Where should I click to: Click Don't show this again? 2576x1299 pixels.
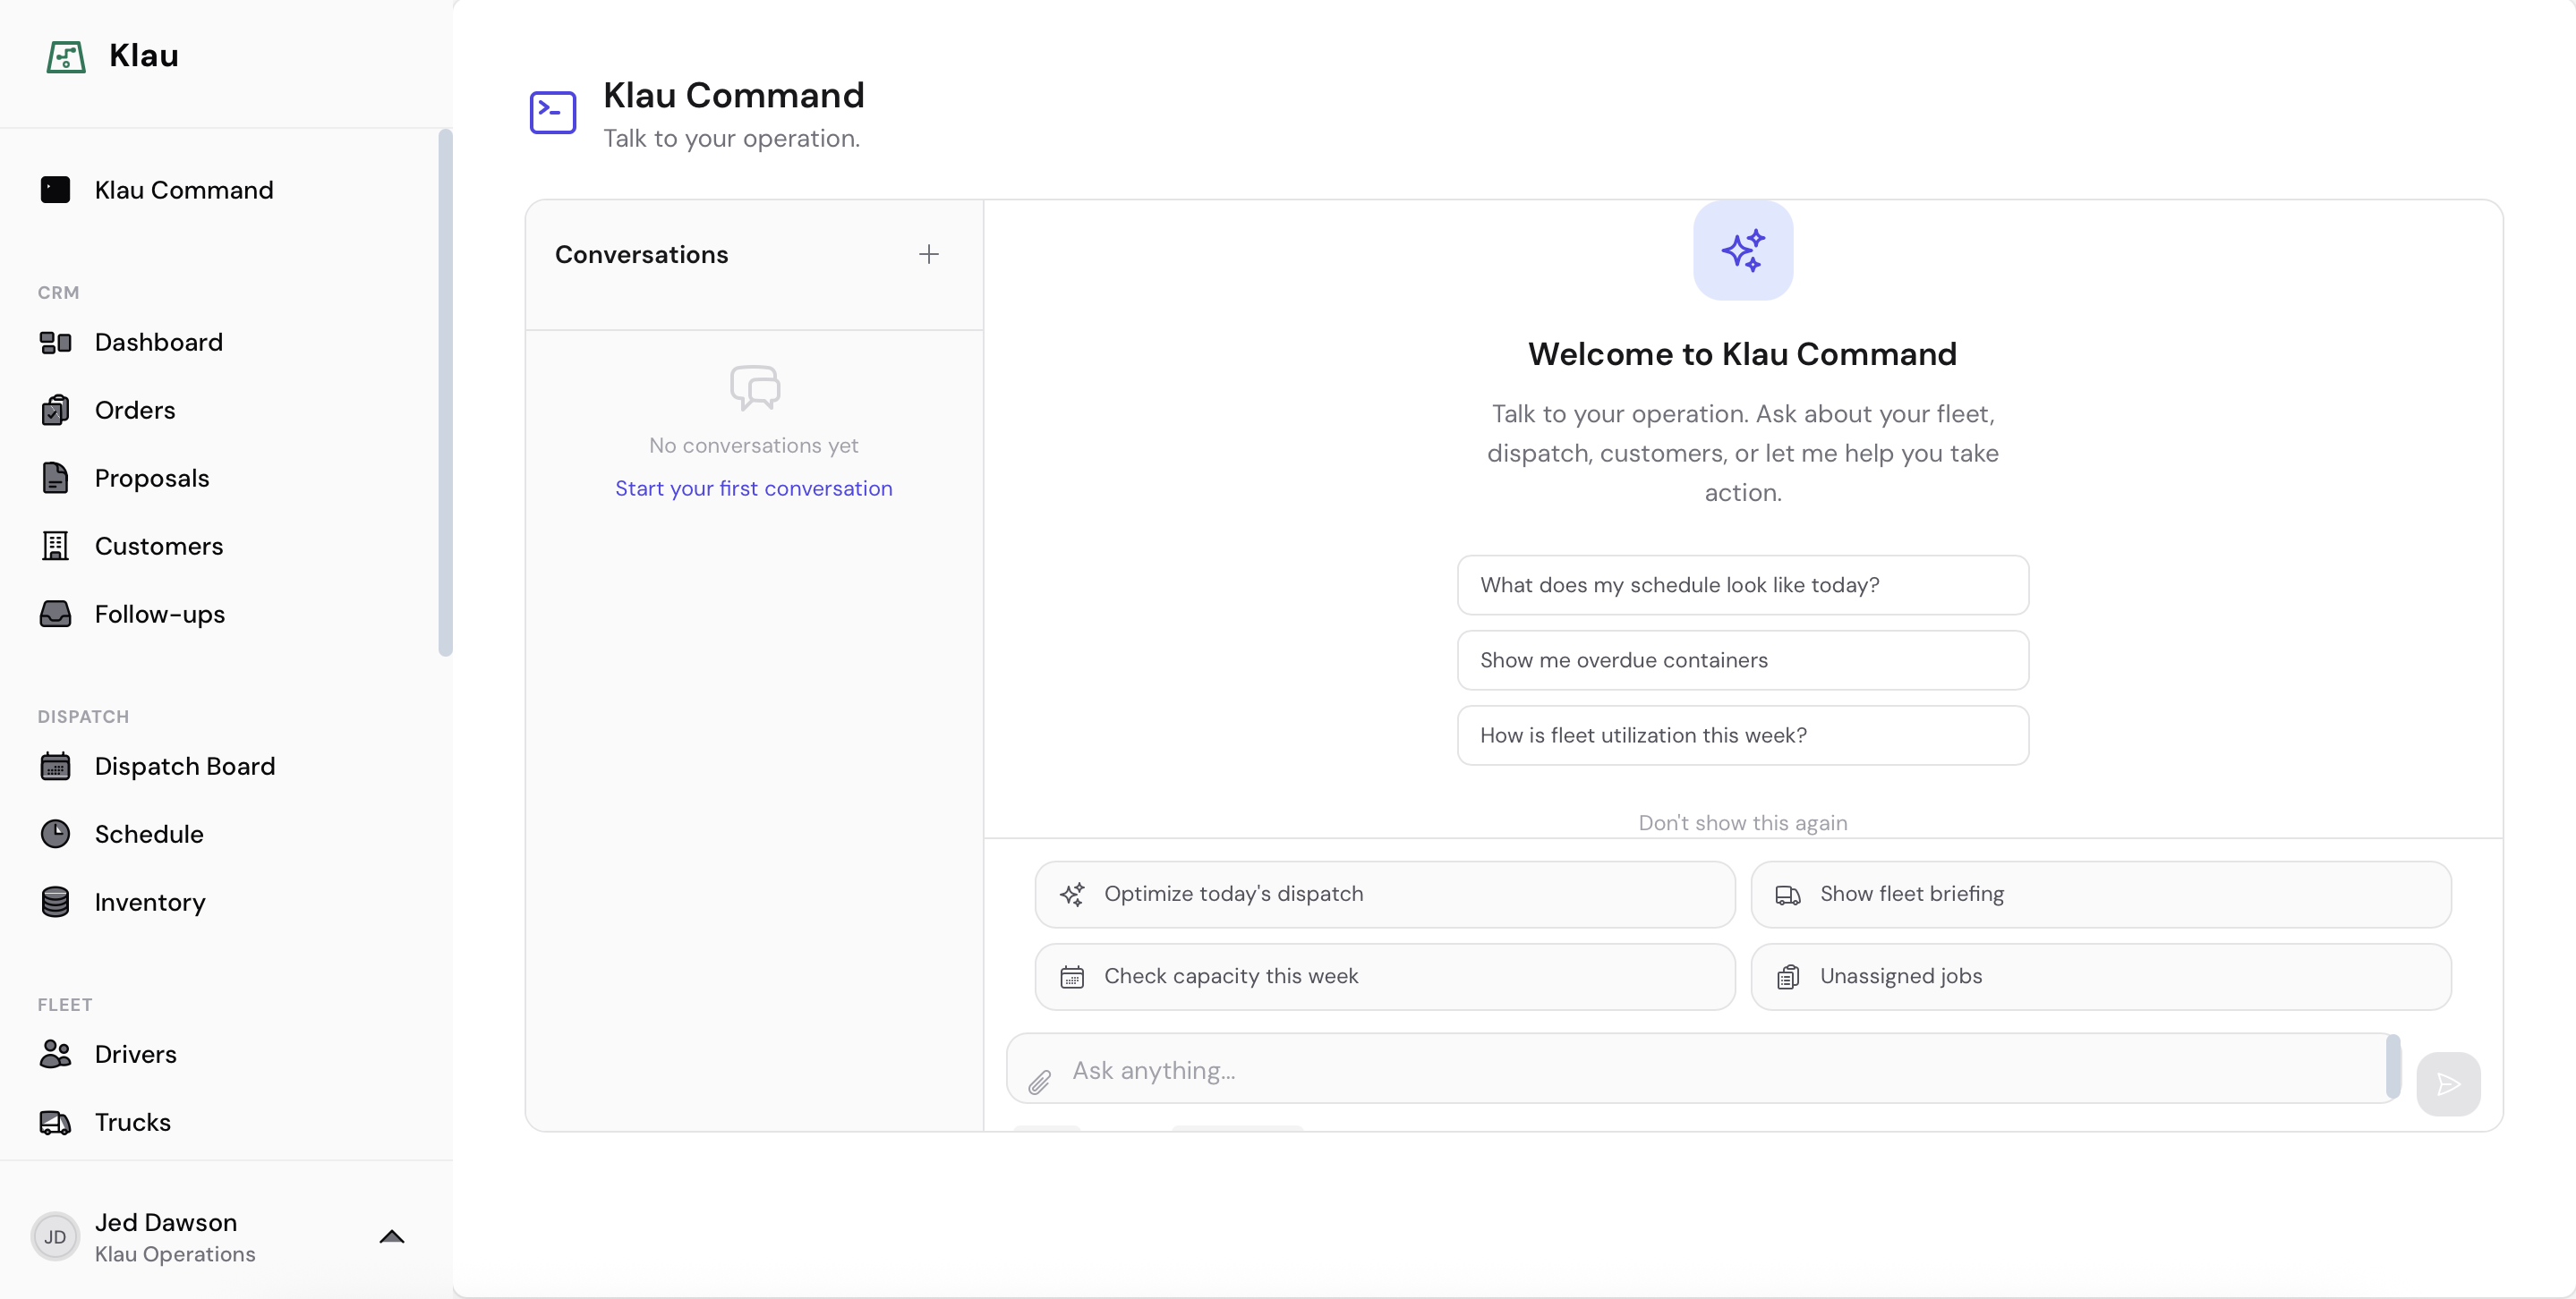click(x=1742, y=823)
